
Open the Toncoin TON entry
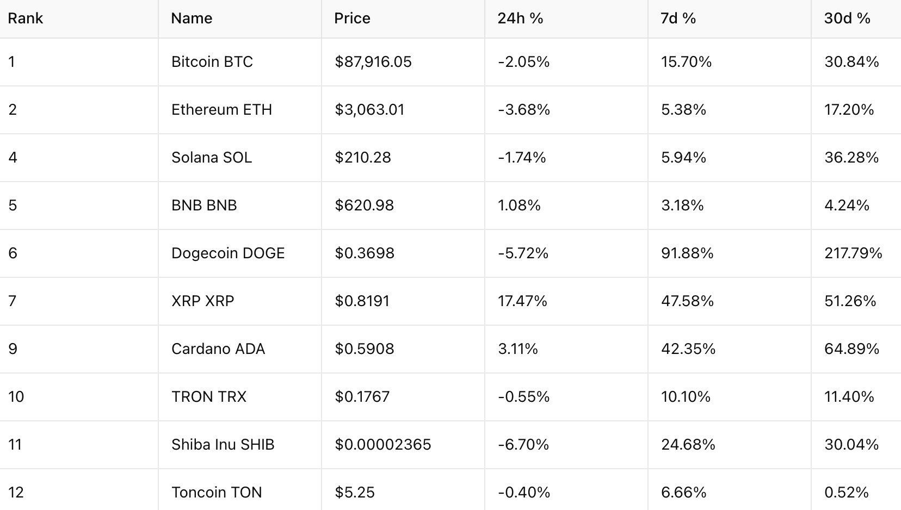(x=217, y=493)
